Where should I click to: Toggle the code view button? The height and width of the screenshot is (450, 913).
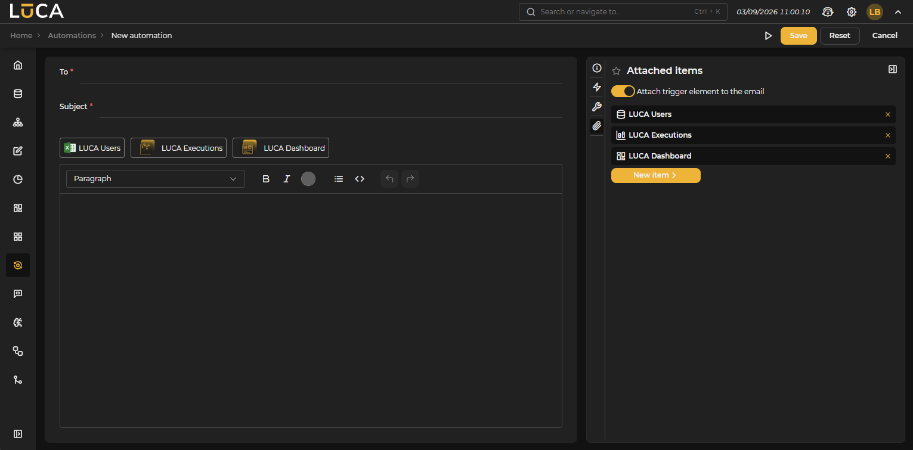(x=360, y=179)
